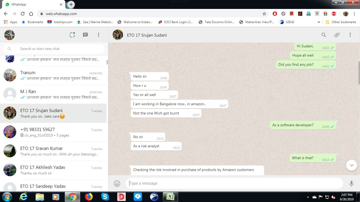
Task: View ETO 17 Srujan Sudani's contact photo in header
Action: tap(118, 35)
